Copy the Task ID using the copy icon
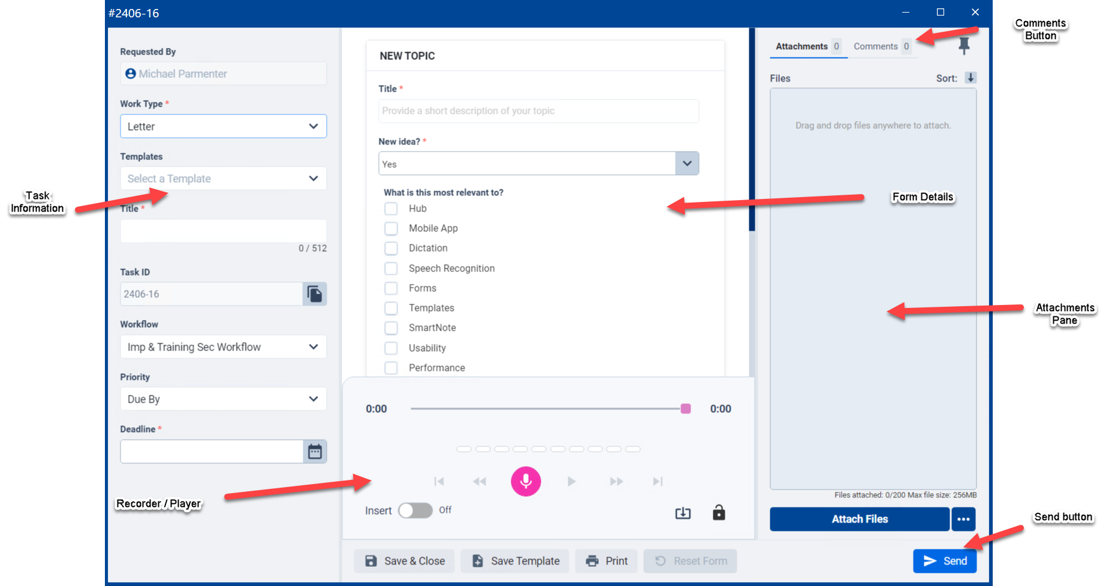 point(314,294)
